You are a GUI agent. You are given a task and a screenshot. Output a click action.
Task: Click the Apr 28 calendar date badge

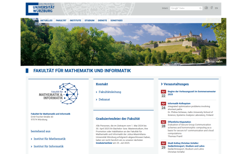tap(163, 124)
